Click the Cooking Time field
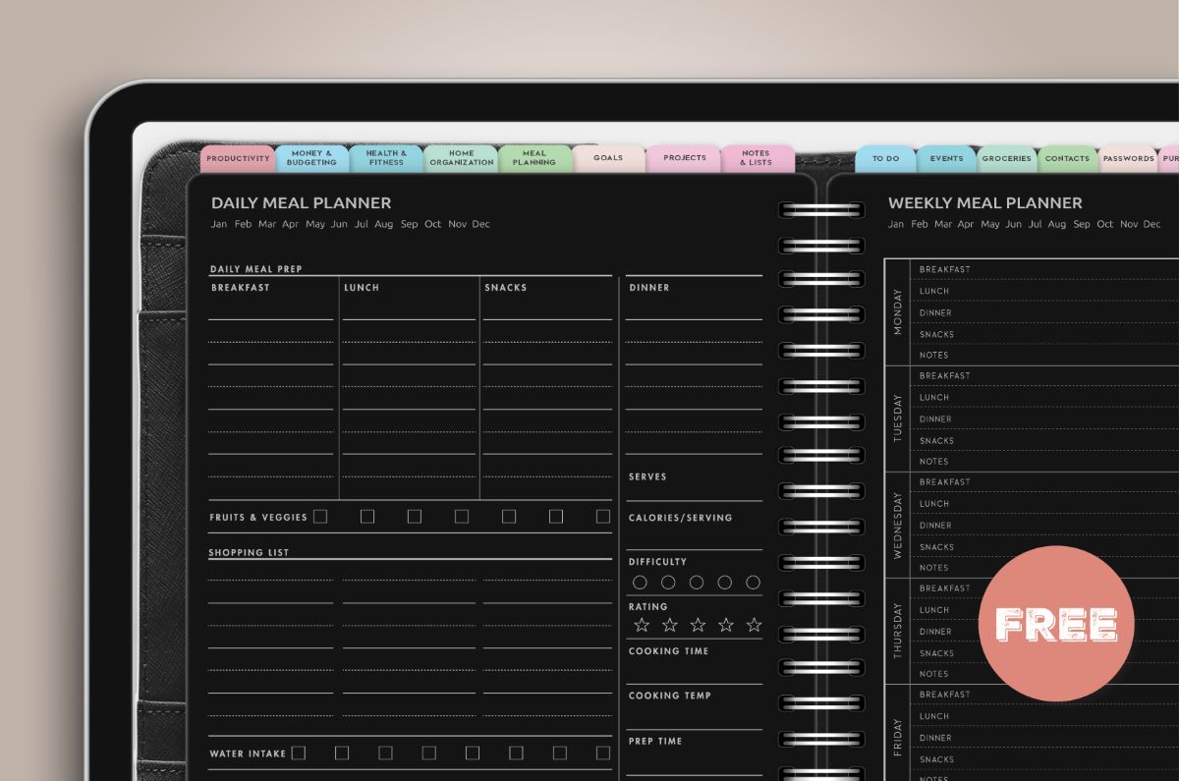 coord(695,662)
